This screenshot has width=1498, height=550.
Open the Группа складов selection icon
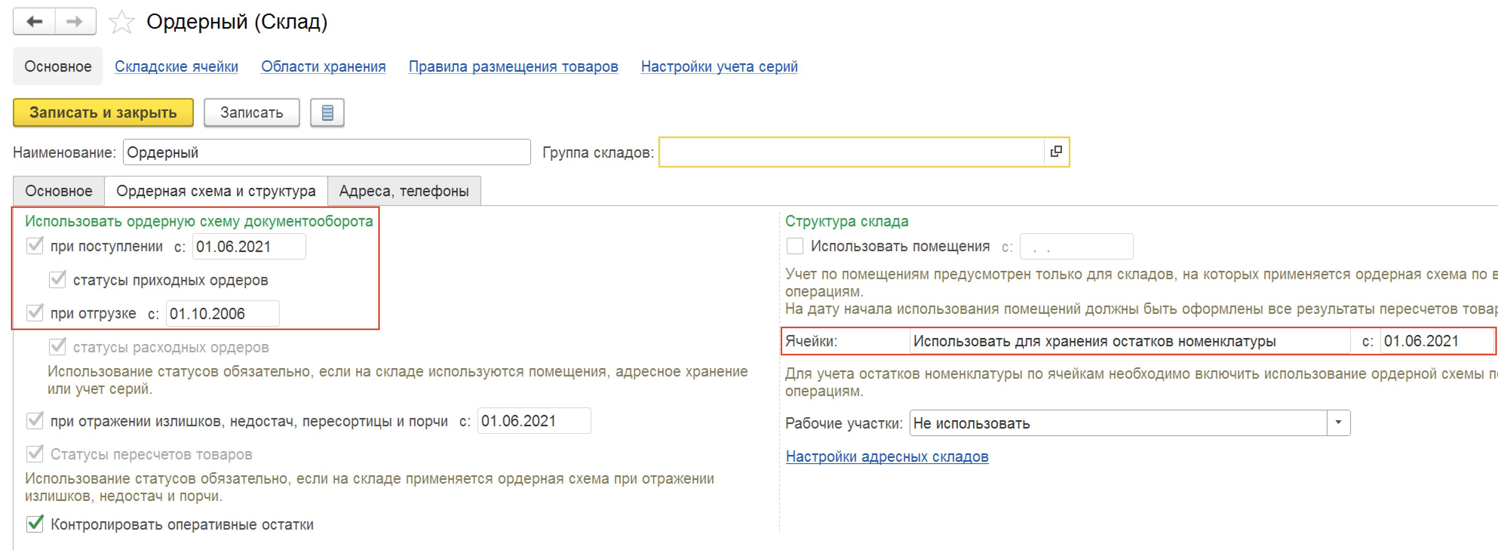point(1056,152)
